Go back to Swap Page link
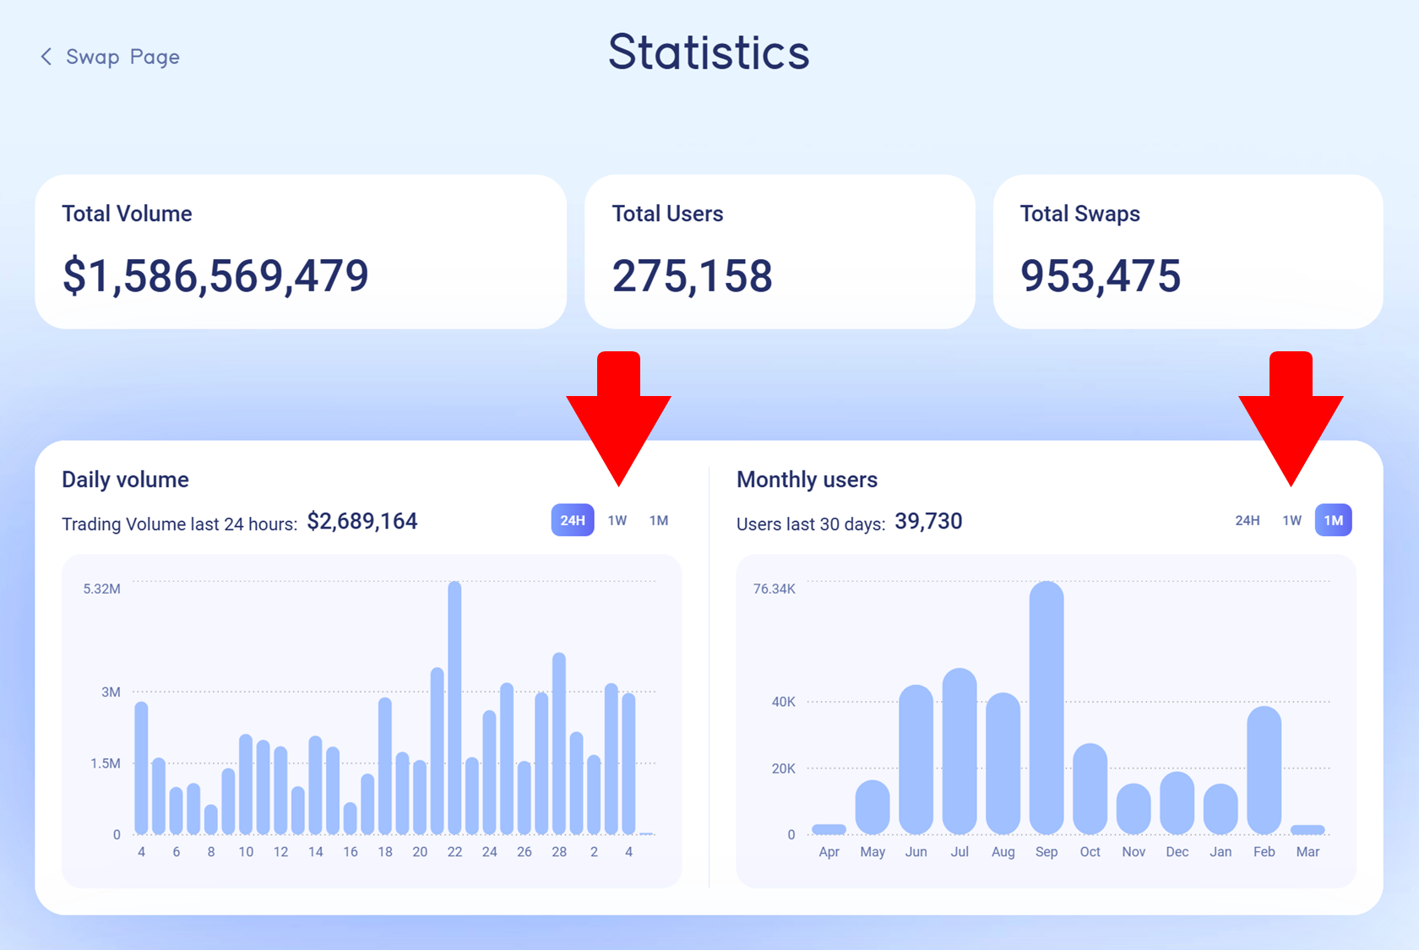Image resolution: width=1419 pixels, height=950 pixels. pos(122,57)
